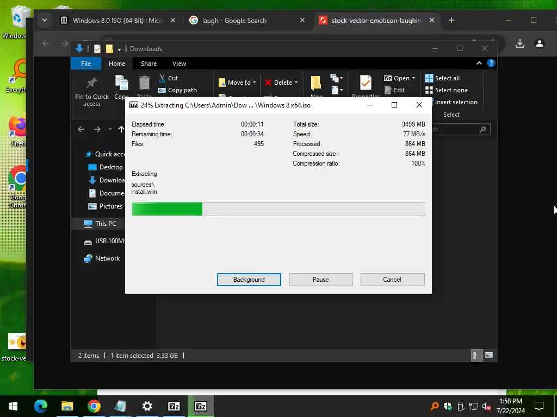Click the Explorer search box
557x417 pixels.
coord(461,129)
